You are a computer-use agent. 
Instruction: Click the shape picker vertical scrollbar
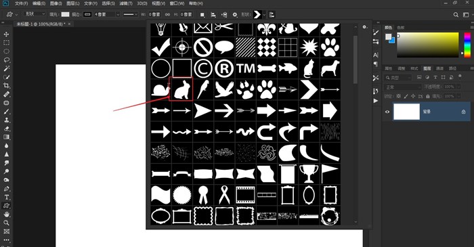pos(355,60)
